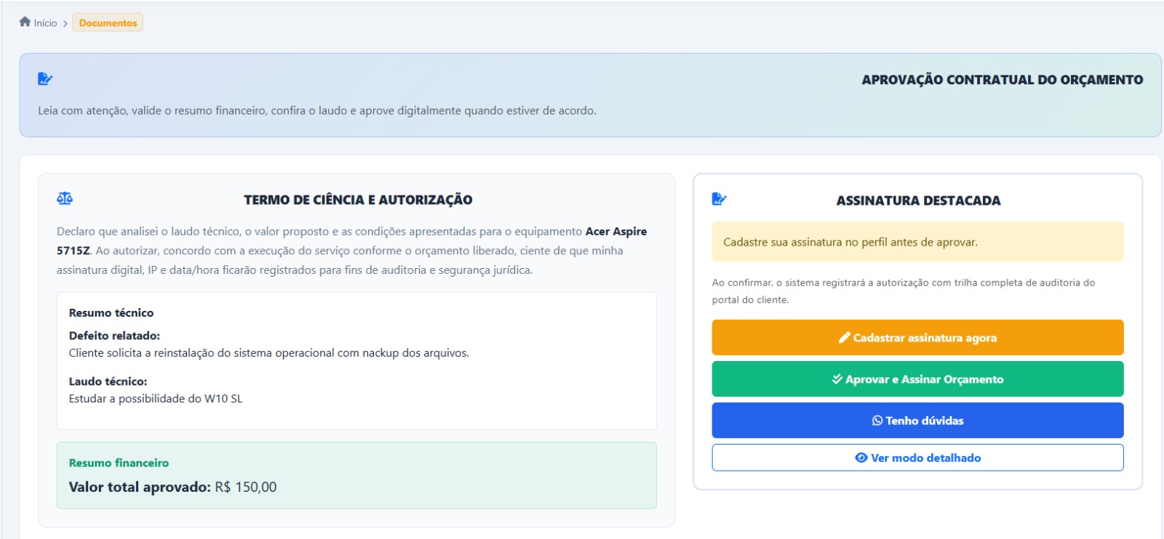Click eye icon on Ver modo detalhado
The height and width of the screenshot is (539, 1164).
pyautogui.click(x=861, y=458)
